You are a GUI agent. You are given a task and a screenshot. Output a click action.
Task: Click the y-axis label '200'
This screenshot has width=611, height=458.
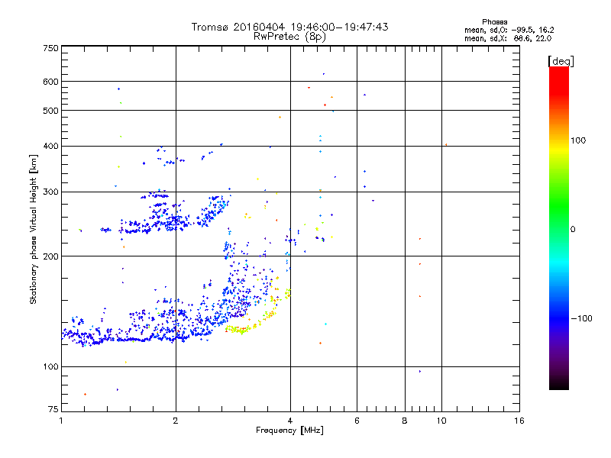[50, 256]
